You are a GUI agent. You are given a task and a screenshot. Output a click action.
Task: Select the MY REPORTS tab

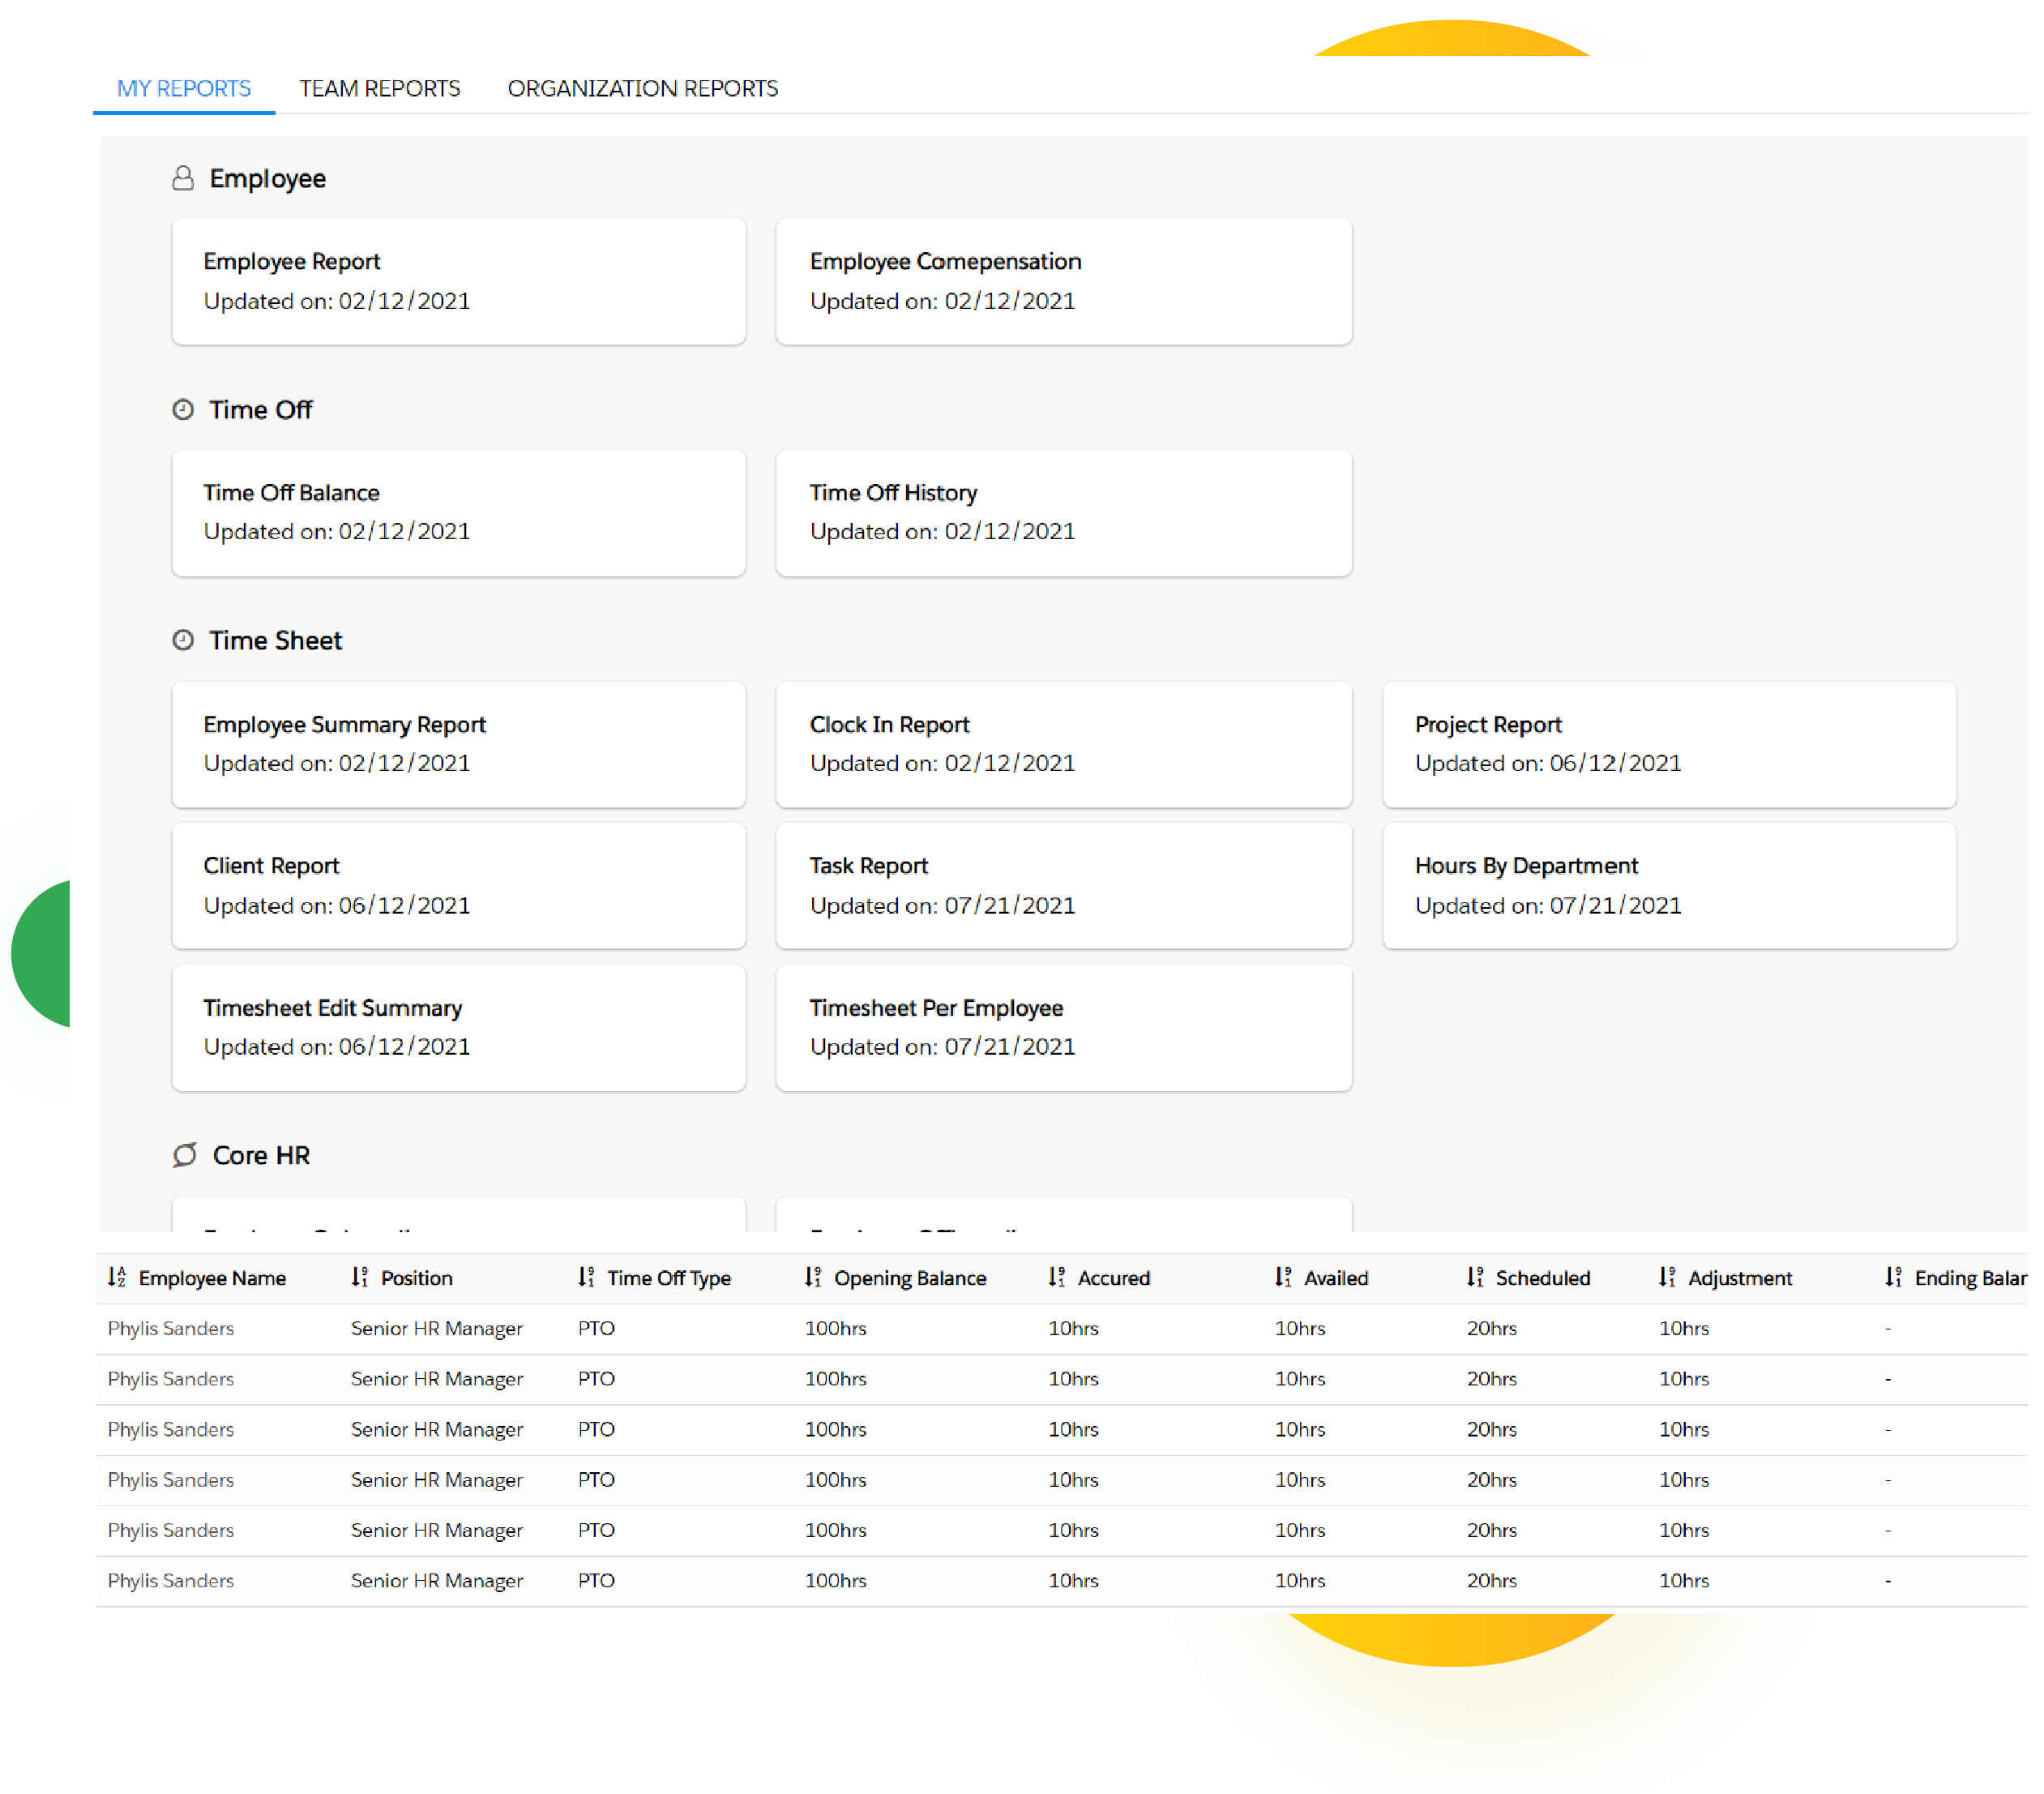pos(183,88)
